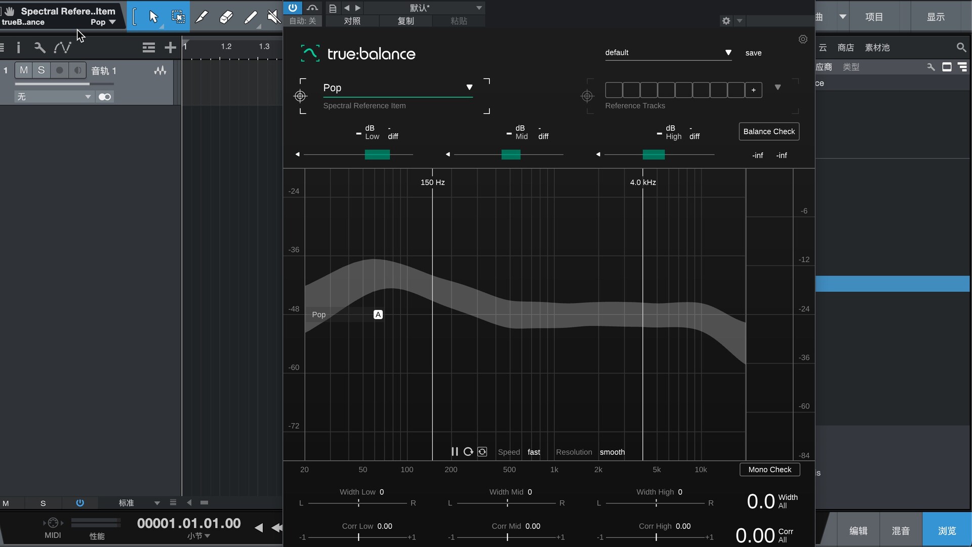This screenshot has height=547, width=972.
Task: Select the Arrow tool in the toolbar
Action: point(153,17)
